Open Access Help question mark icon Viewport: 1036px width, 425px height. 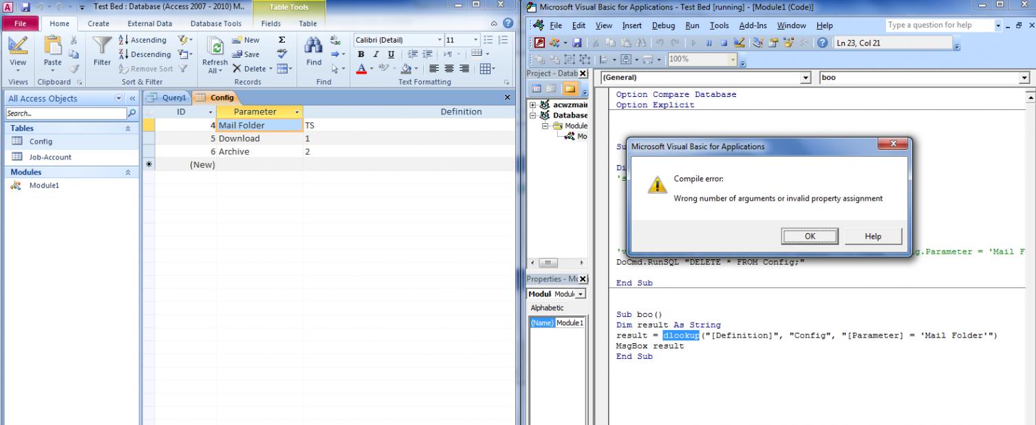point(508,23)
